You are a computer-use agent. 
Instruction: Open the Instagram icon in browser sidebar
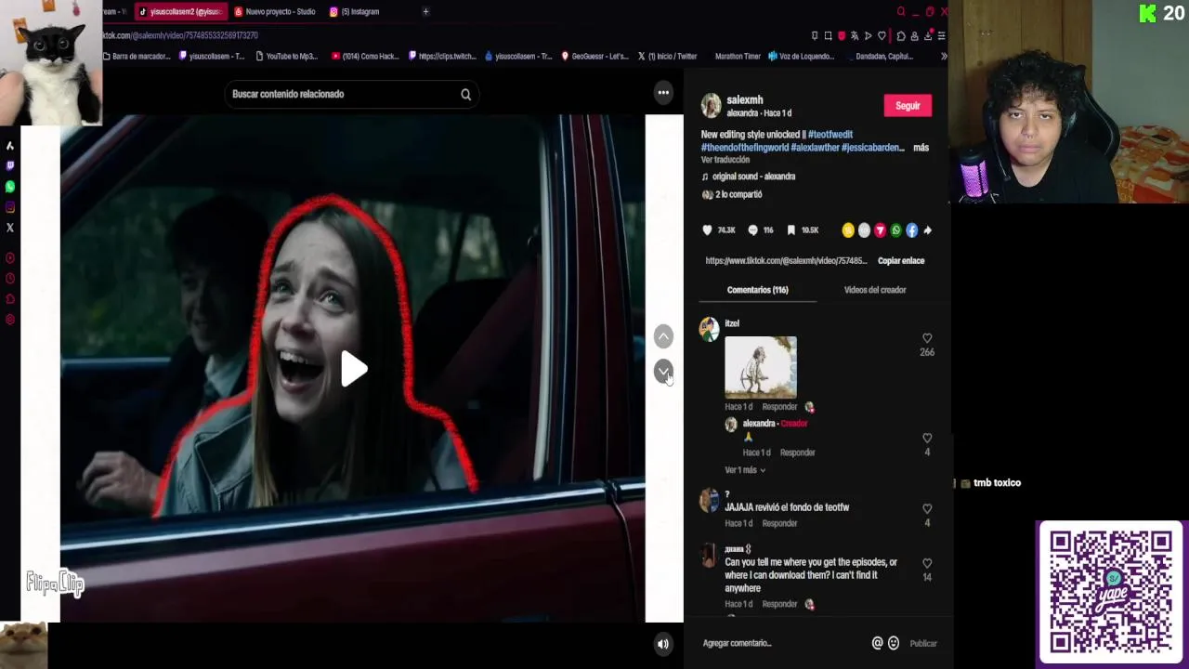10,207
